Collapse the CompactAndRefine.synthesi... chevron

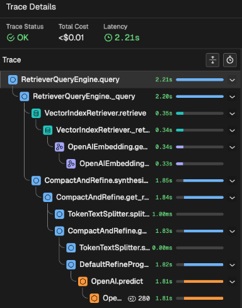click(x=232, y=181)
